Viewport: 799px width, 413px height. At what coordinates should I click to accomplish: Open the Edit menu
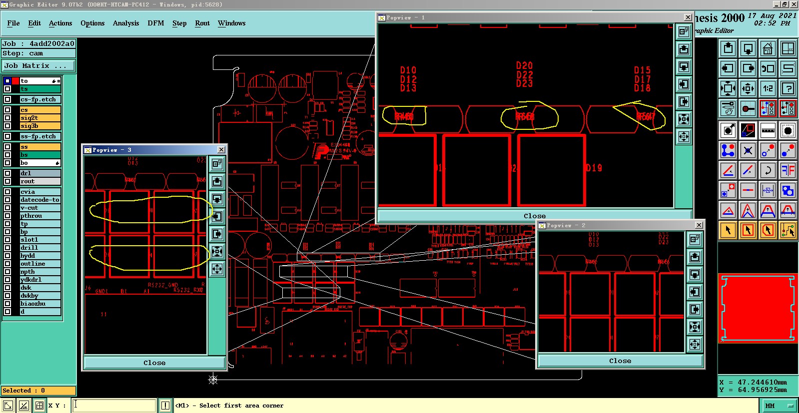pos(34,23)
